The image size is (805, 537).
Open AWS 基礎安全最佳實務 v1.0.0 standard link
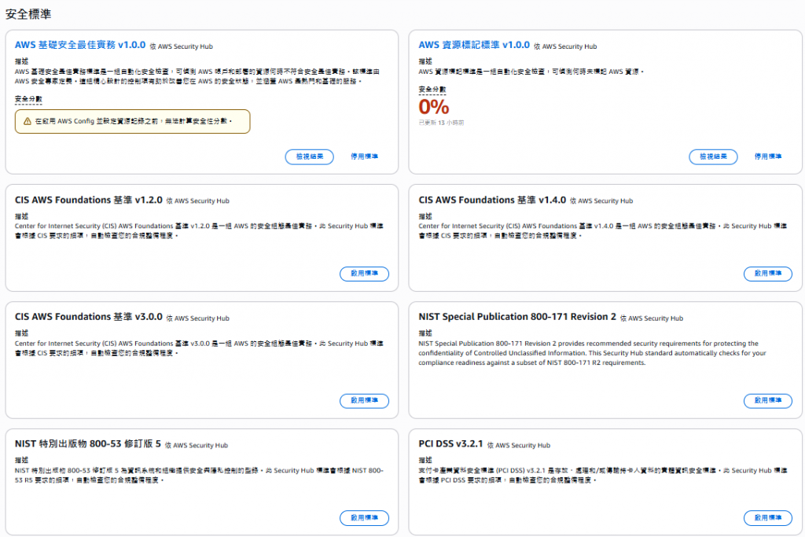80,45
